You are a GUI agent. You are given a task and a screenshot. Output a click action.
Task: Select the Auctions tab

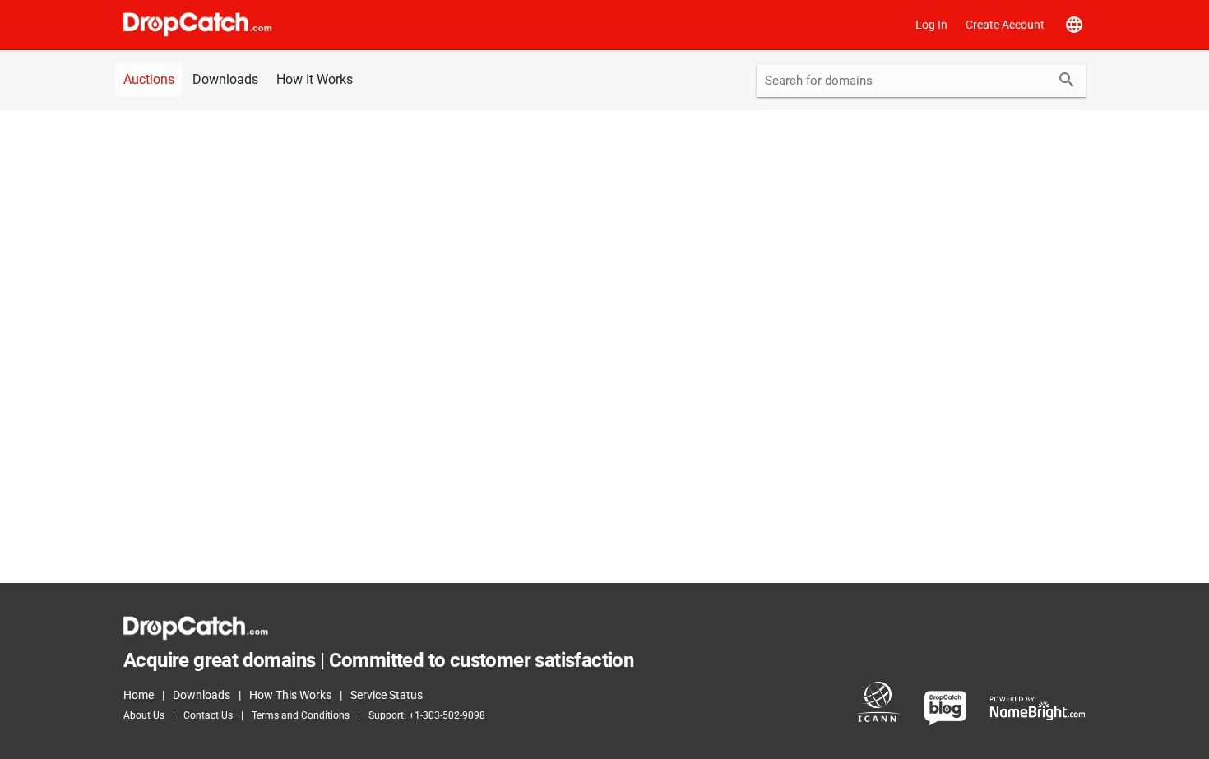point(149,80)
